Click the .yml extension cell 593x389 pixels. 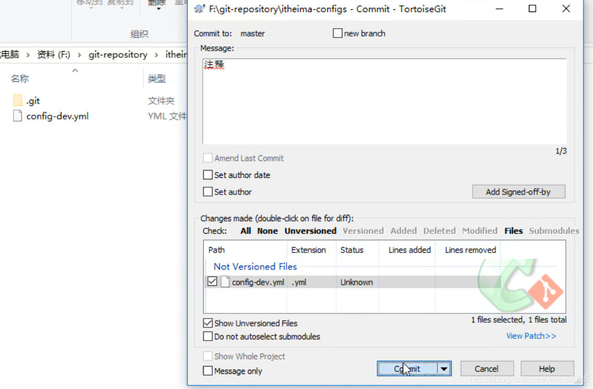(299, 282)
